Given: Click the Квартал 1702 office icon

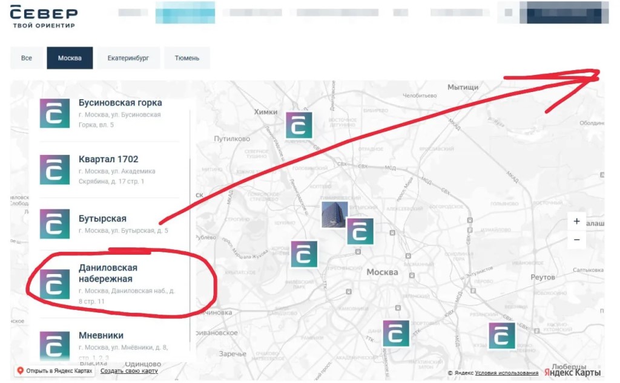Looking at the screenshot, I should coord(54,169).
